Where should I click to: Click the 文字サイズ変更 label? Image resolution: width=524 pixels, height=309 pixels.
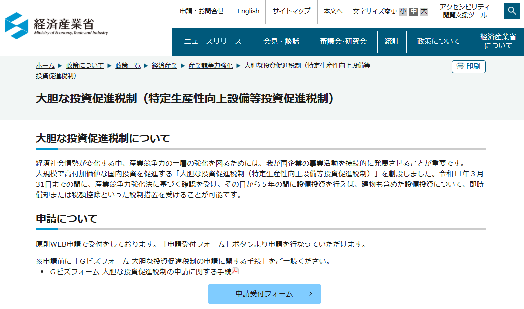click(375, 11)
